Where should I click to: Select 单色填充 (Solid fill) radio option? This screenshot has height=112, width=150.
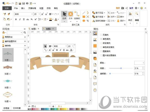tap(101, 39)
